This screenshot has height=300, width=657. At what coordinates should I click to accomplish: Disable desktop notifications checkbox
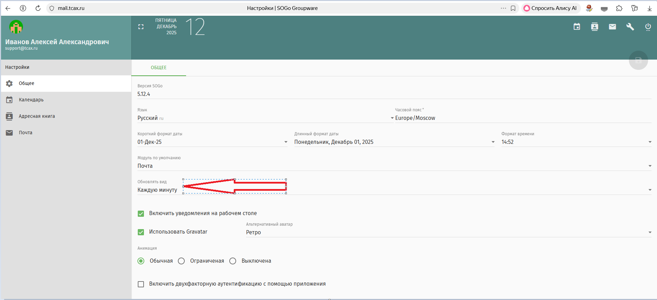point(141,214)
